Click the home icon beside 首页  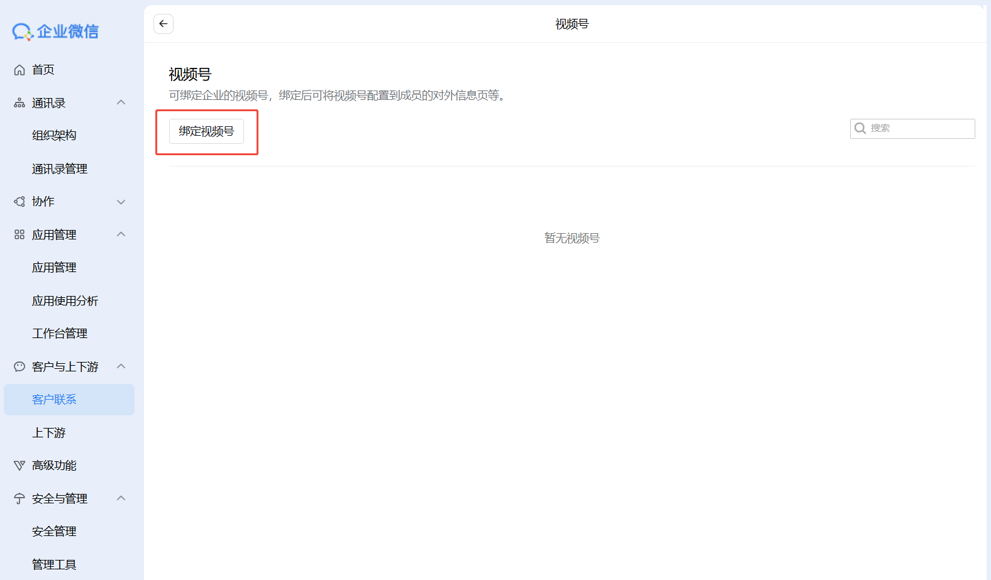[19, 70]
